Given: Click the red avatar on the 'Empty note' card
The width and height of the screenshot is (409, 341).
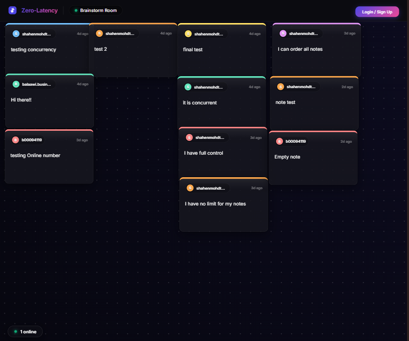Looking at the screenshot, I should click(280, 141).
